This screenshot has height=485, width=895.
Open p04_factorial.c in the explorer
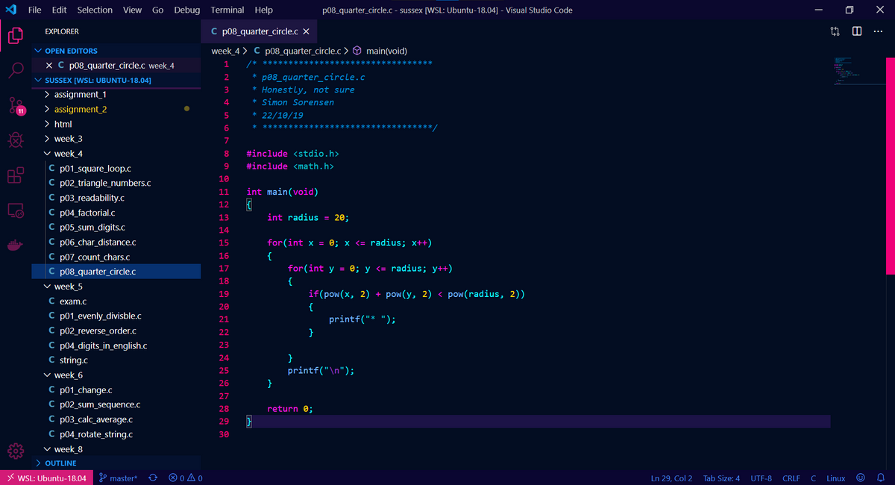pyautogui.click(x=87, y=213)
